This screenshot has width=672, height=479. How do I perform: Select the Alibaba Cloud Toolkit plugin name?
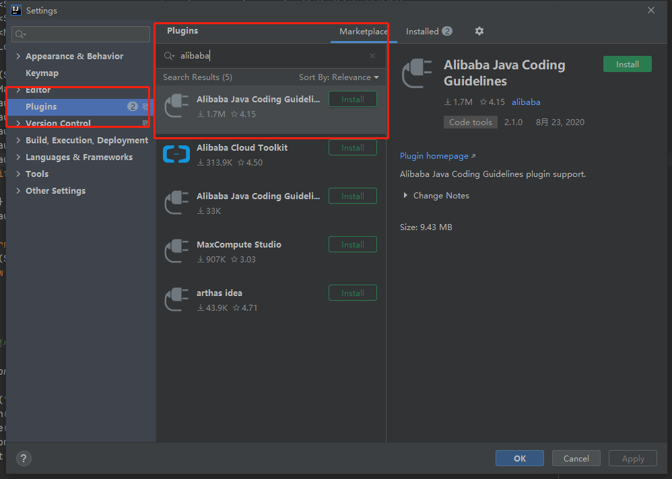[x=242, y=148]
